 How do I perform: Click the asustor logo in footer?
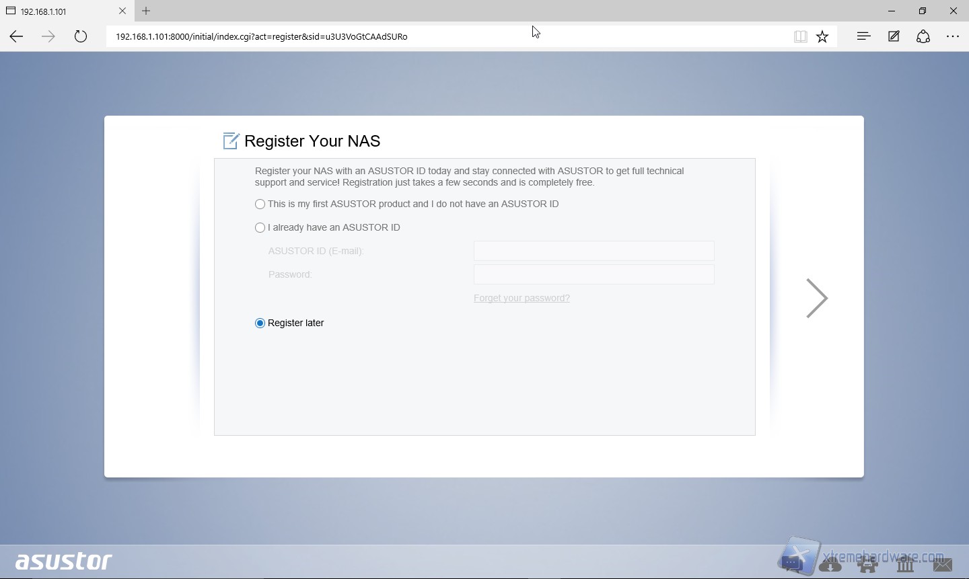pos(64,561)
